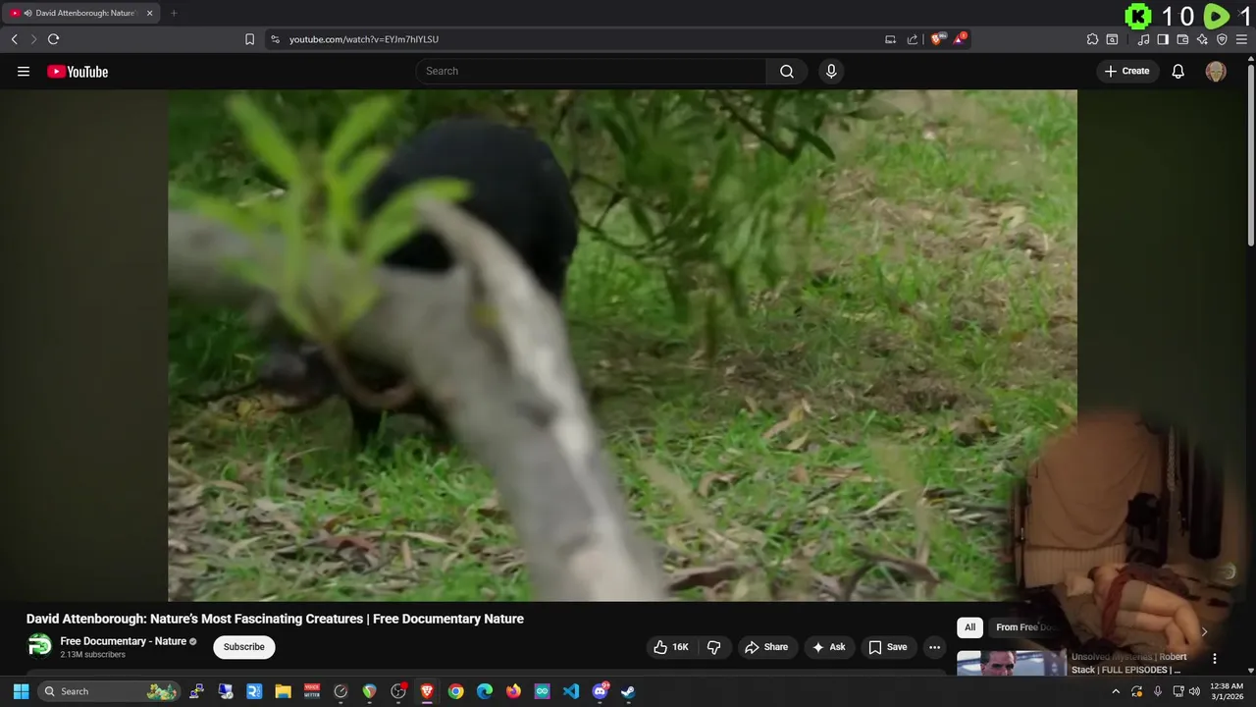Subscribe to Free Documentary - Nature

point(244,647)
